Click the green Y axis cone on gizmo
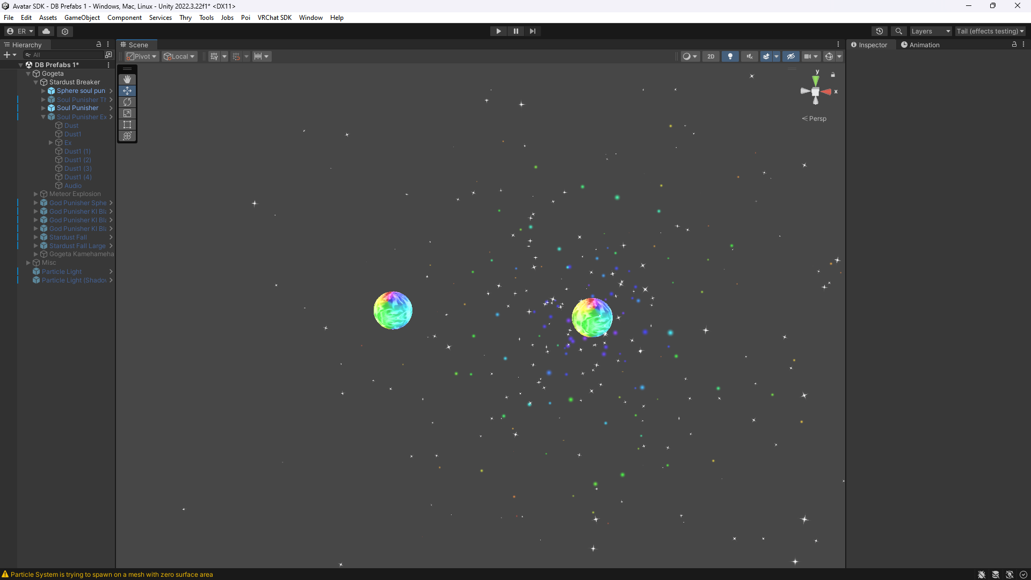Screen dimensions: 1031x580 pyautogui.click(x=816, y=80)
